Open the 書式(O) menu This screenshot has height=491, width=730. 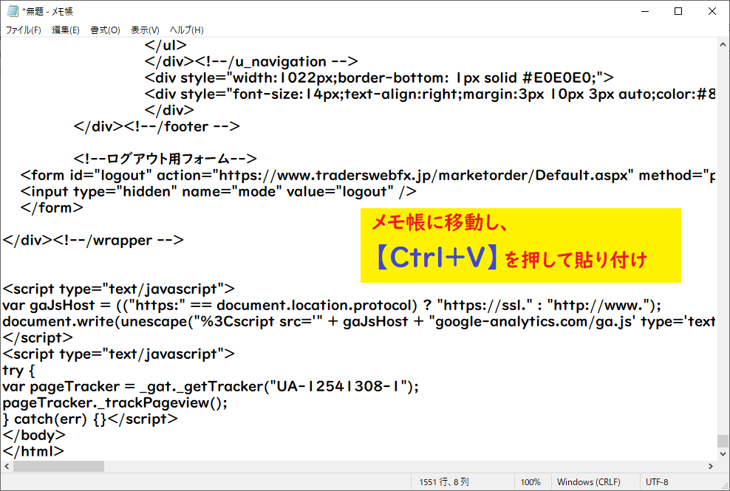pos(105,30)
